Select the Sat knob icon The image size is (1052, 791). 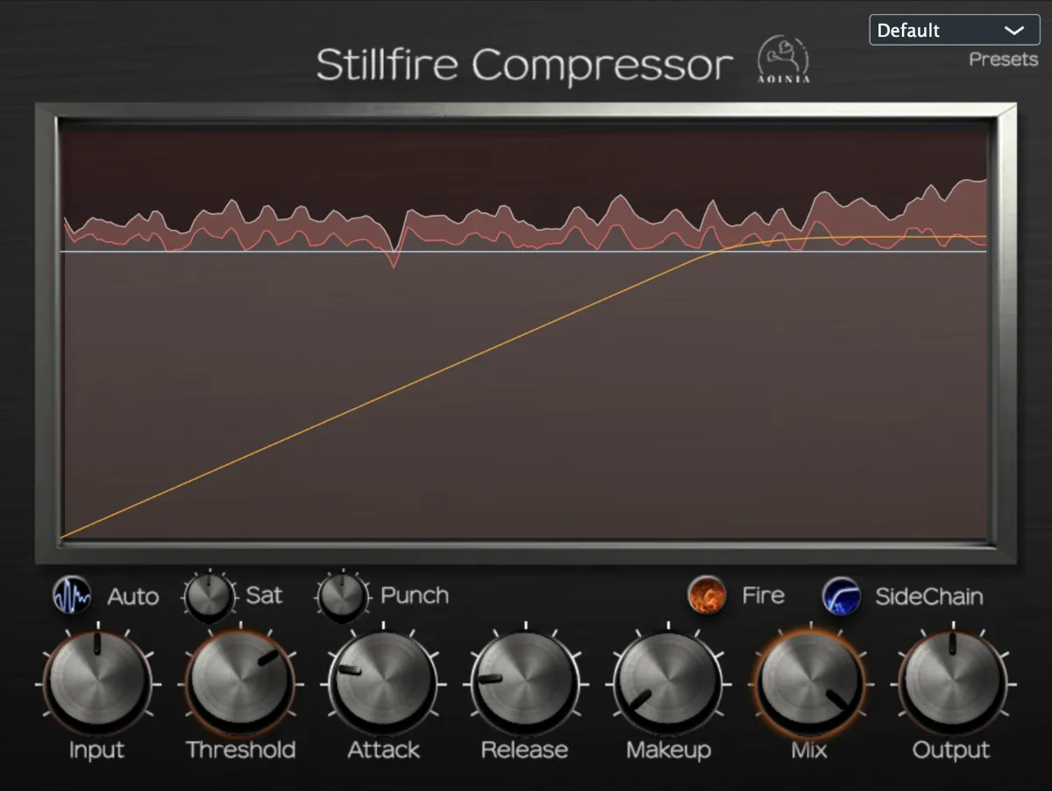(210, 596)
